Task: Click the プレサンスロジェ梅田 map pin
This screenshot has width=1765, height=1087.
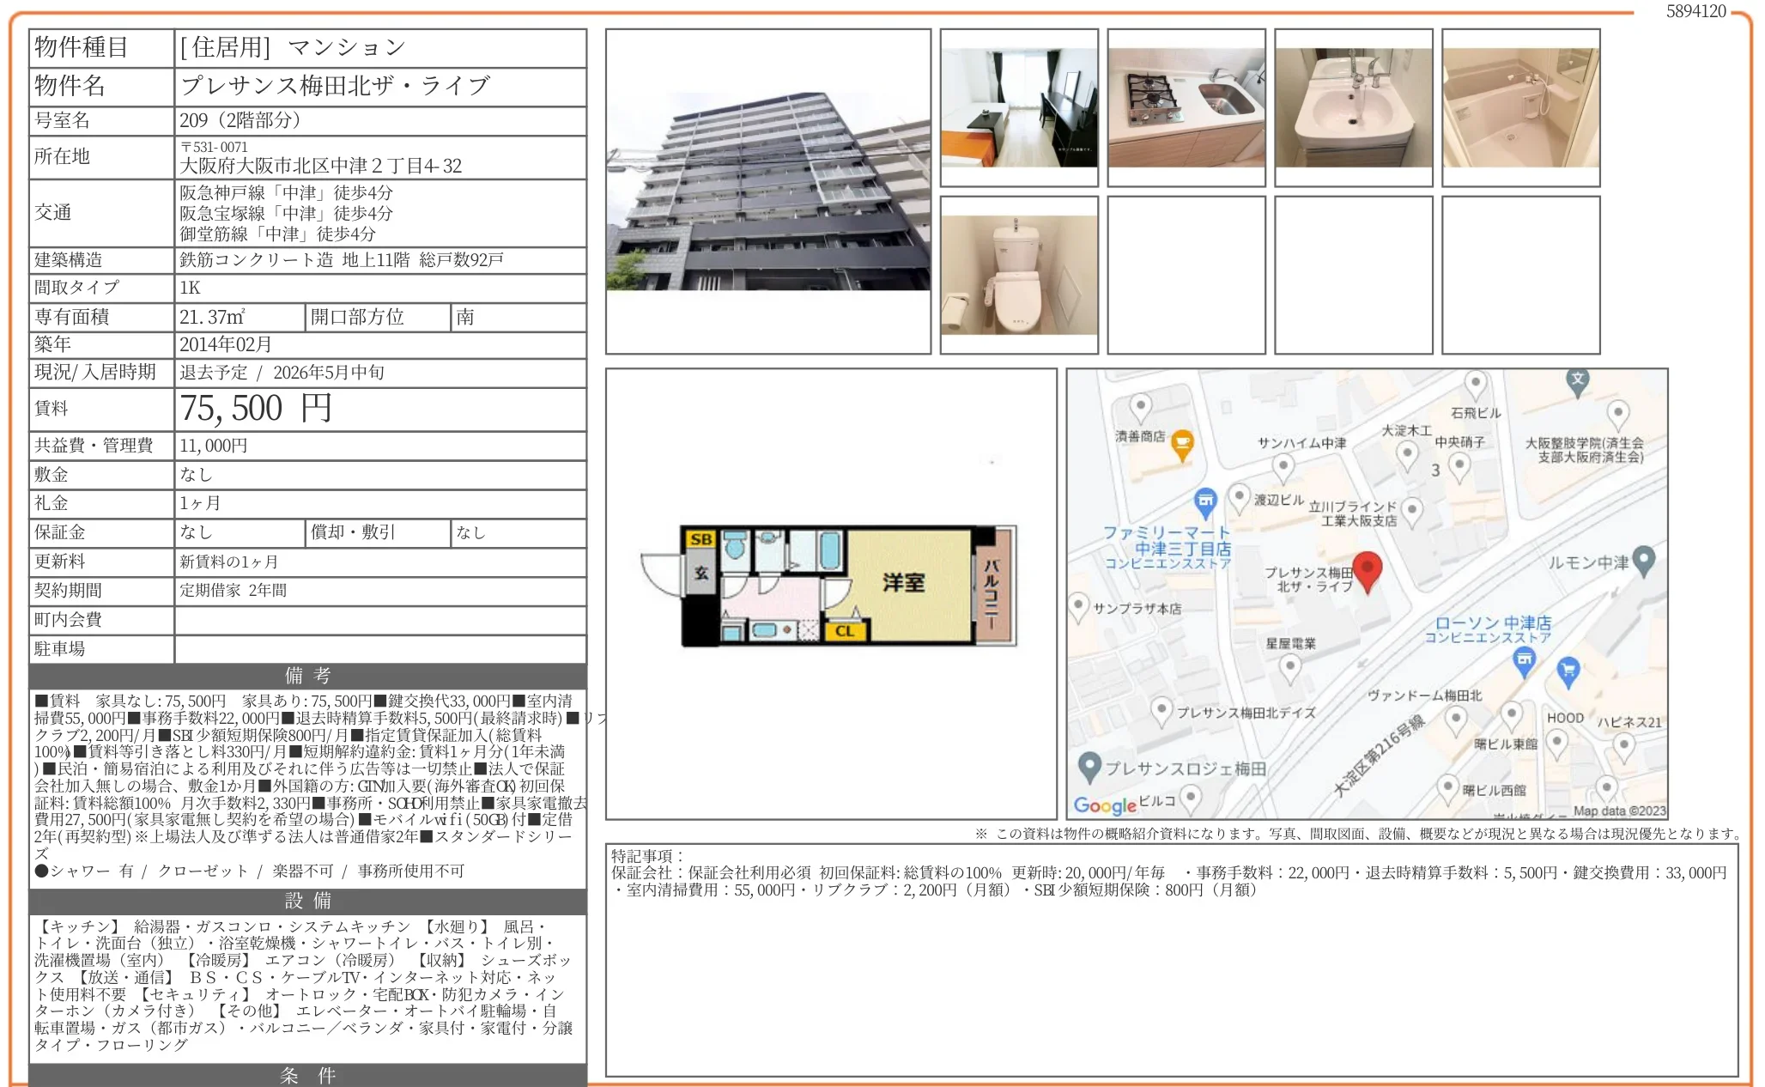Action: 1089,765
